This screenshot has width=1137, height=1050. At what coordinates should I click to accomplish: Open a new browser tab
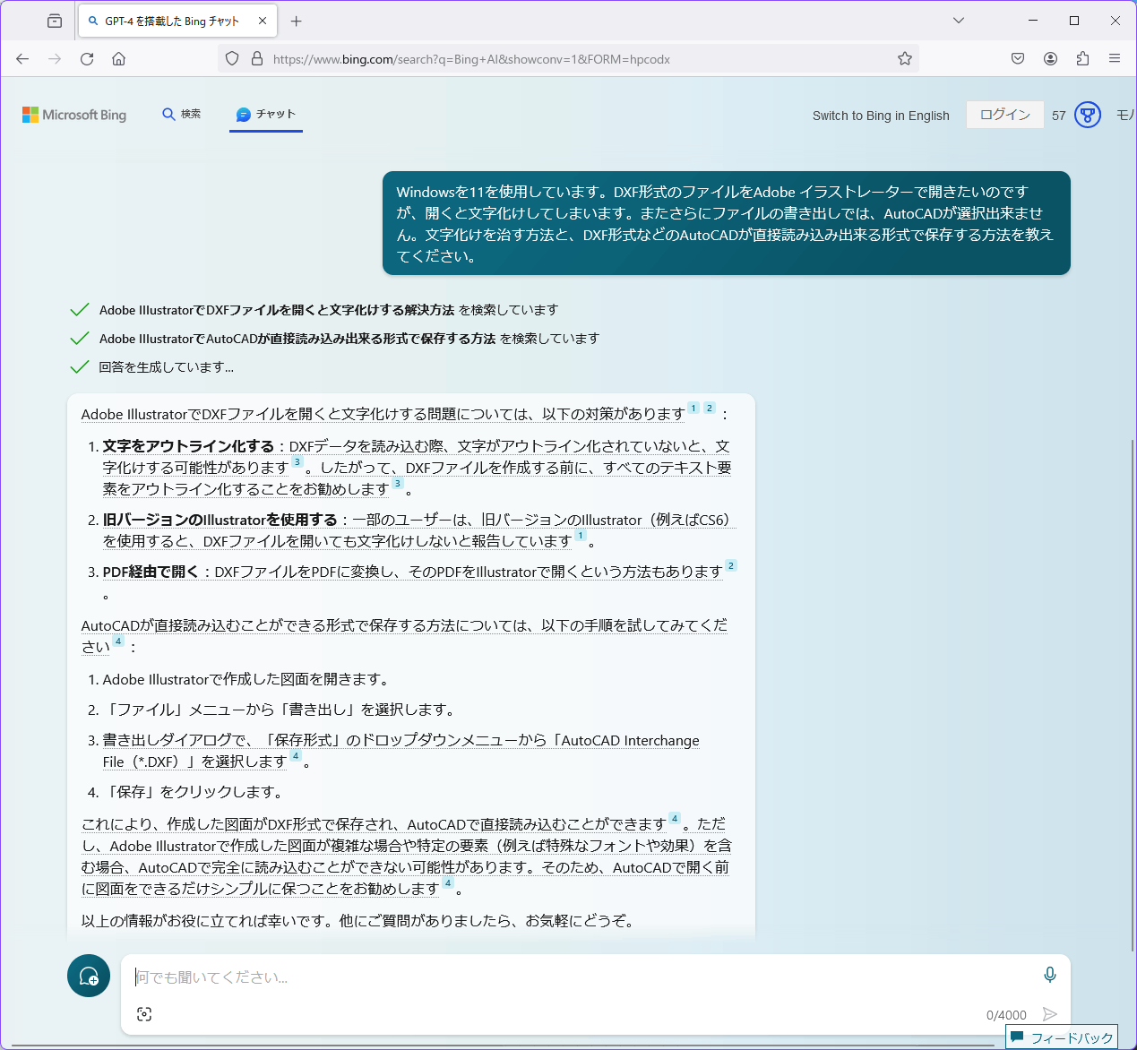tap(297, 21)
